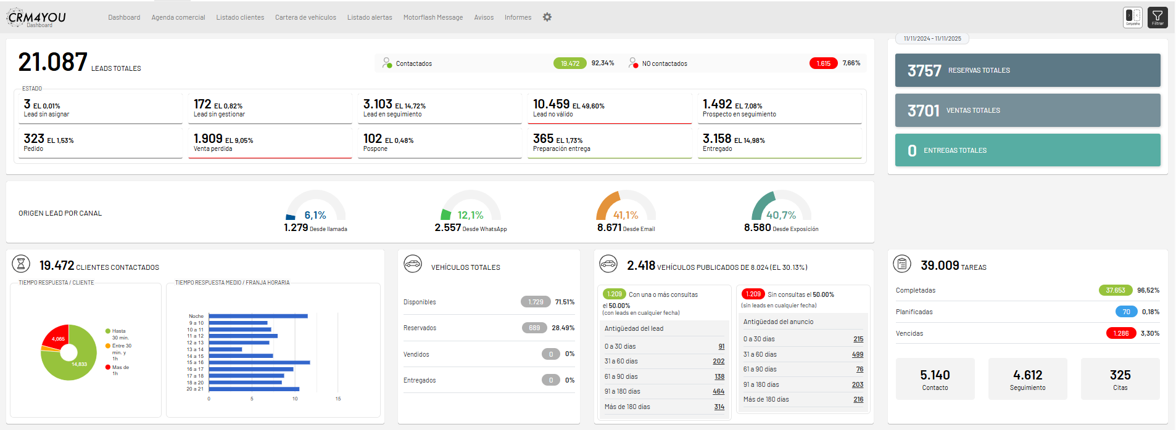Click the hourglass icon beside Clientes Contactados
The height and width of the screenshot is (430, 1176).
(x=21, y=264)
